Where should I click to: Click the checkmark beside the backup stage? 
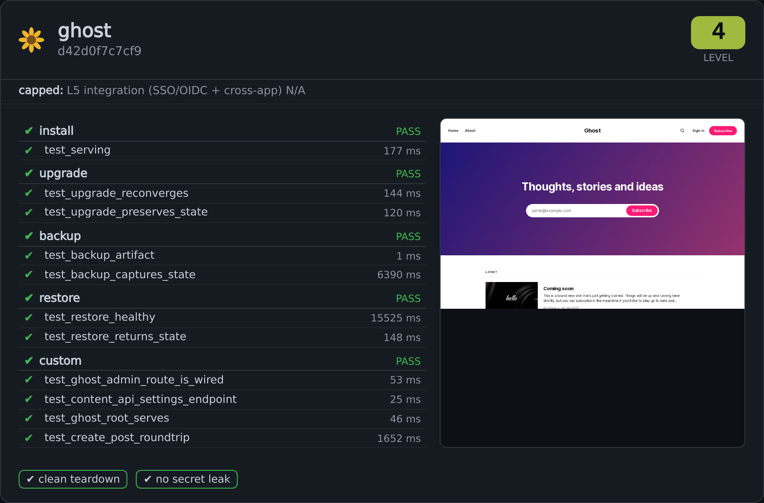(29, 236)
